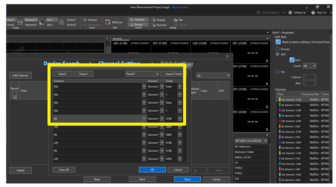Click the yellow swatch for U(f) Element1 2100
Image resolution: width=336 pixels, height=187 pixels.
click(x=280, y=99)
